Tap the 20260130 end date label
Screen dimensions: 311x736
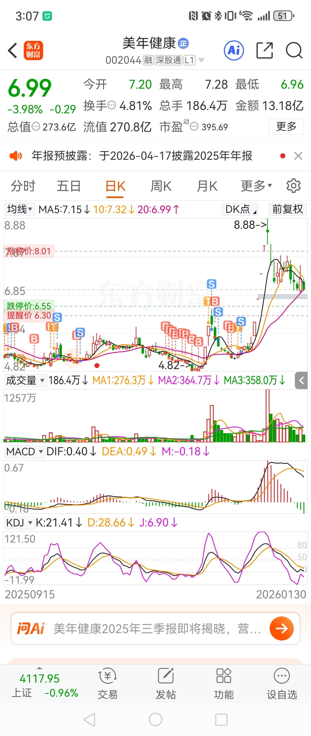[x=281, y=595]
